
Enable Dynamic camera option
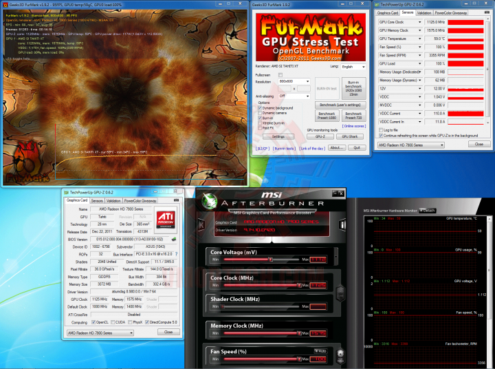click(x=260, y=113)
